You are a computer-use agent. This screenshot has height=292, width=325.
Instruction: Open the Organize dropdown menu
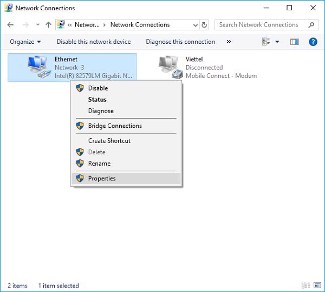(x=25, y=42)
